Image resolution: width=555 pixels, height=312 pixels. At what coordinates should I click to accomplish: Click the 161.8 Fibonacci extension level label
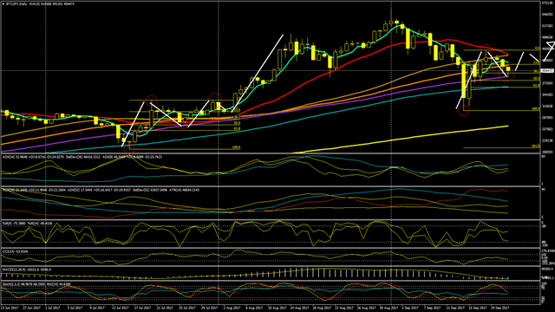(x=536, y=146)
